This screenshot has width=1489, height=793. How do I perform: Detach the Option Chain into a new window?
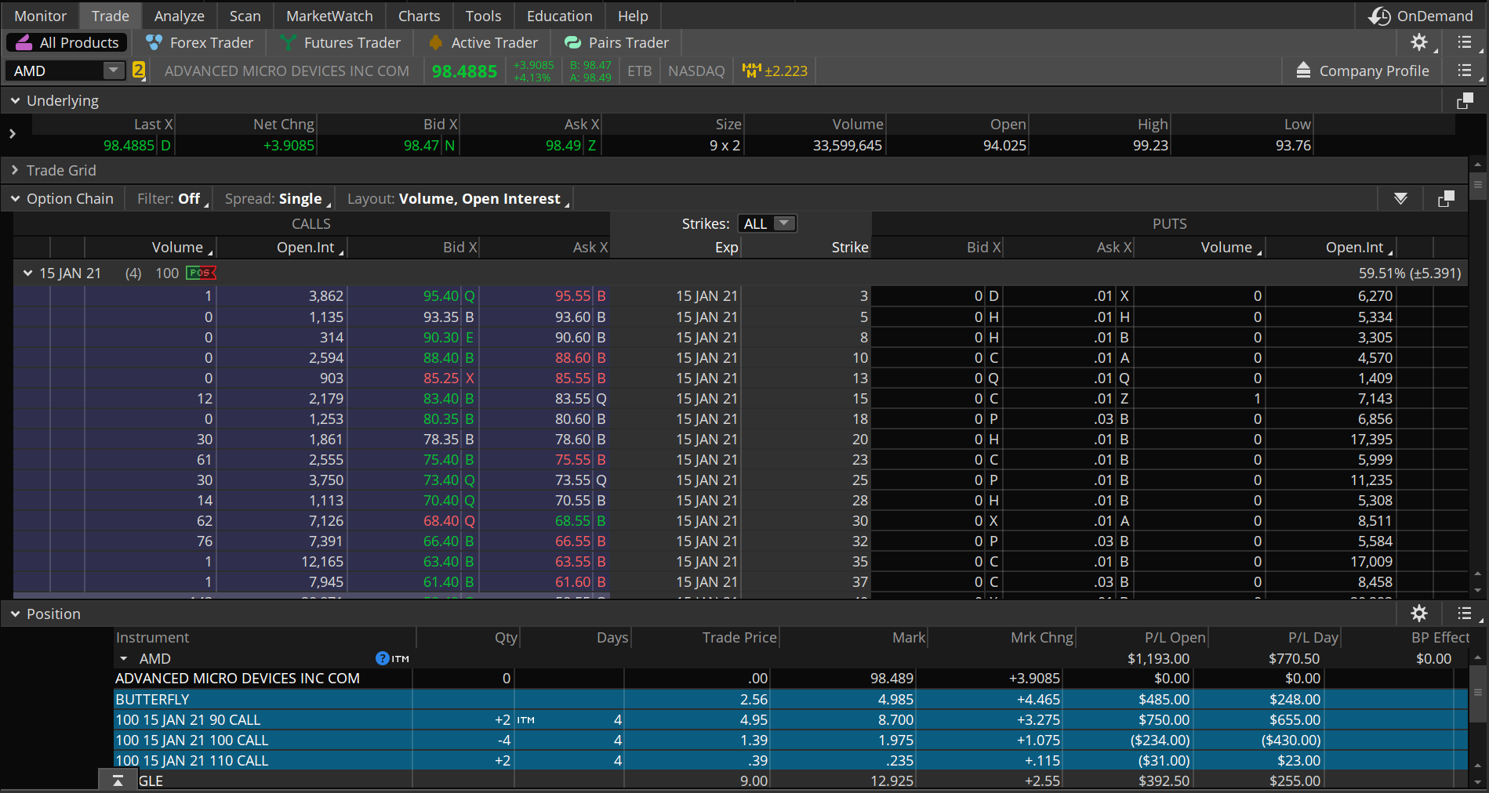(1447, 199)
